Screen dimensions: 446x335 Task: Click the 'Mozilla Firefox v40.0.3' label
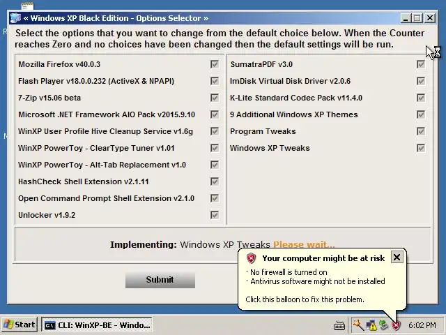[59, 64]
